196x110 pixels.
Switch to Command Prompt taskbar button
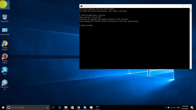(97, 107)
